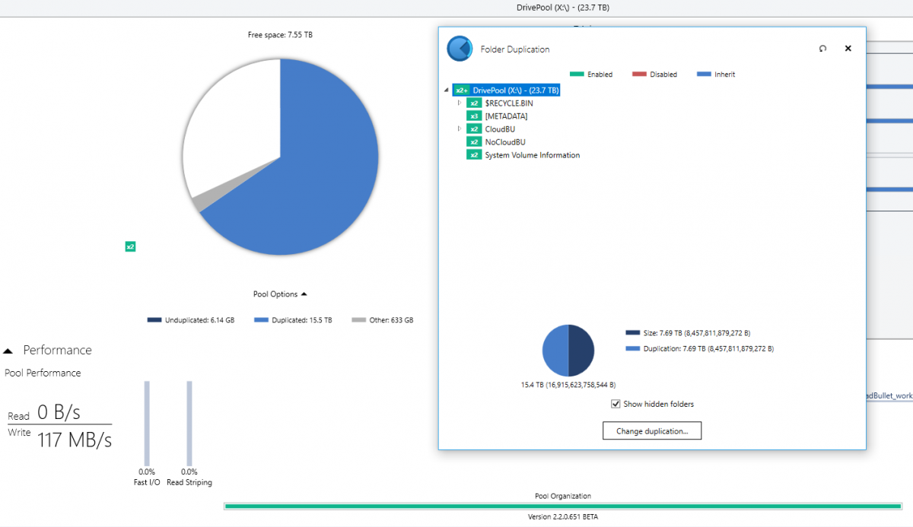This screenshot has width=913, height=527.
Task: Click the small pie chart in Folder Duplication
Action: point(568,350)
